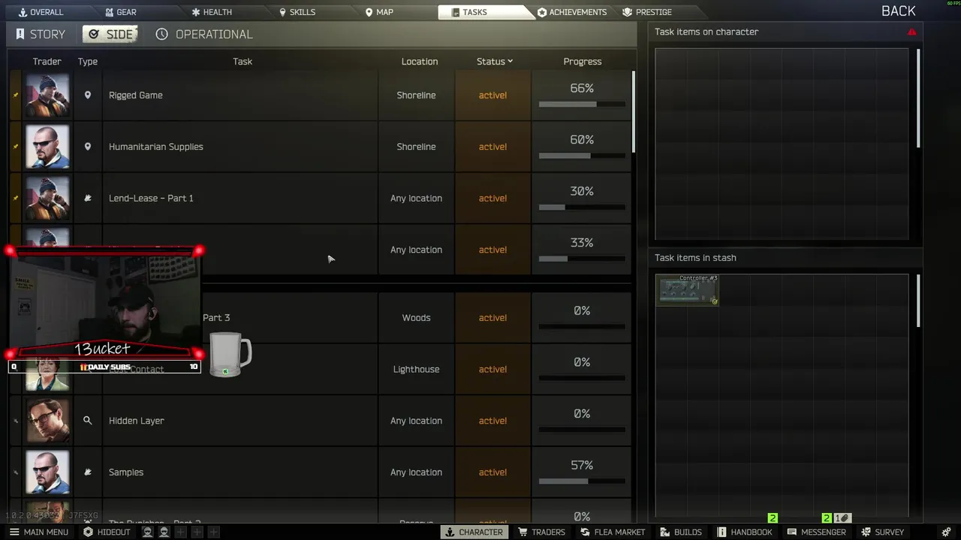Click the task items in stash scrollbar

[x=918, y=300]
